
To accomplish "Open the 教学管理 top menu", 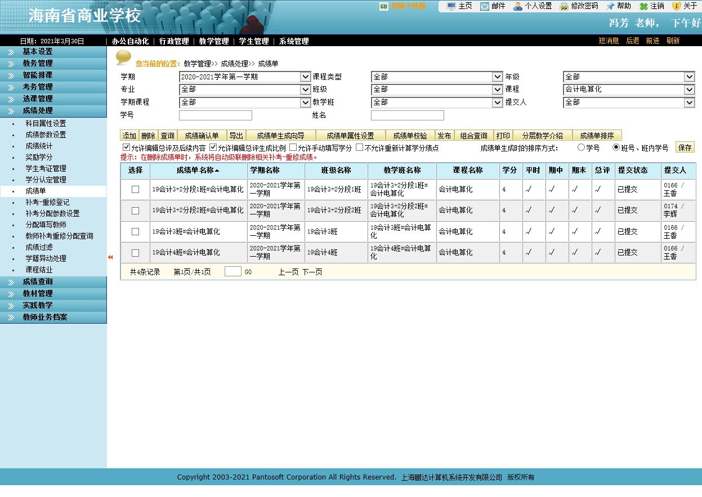I will coord(214,41).
